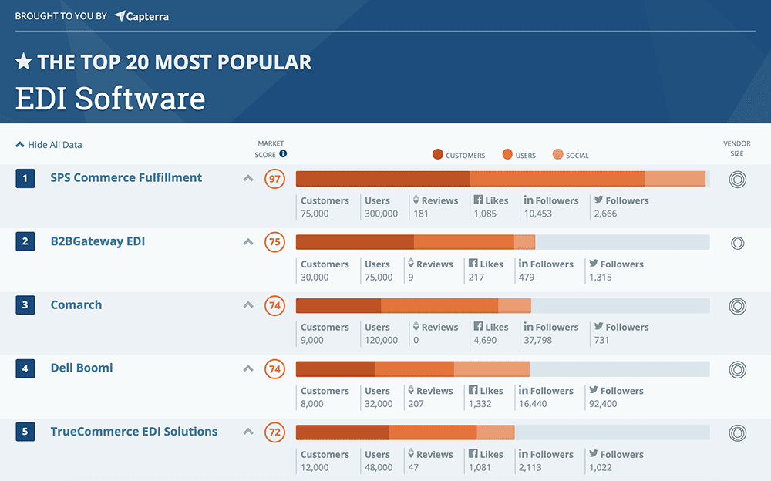Click rank 5 number badge

tap(25, 432)
